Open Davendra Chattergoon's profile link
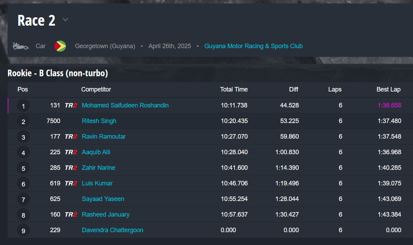Screen dimensions: 413x245 (x=112, y=230)
